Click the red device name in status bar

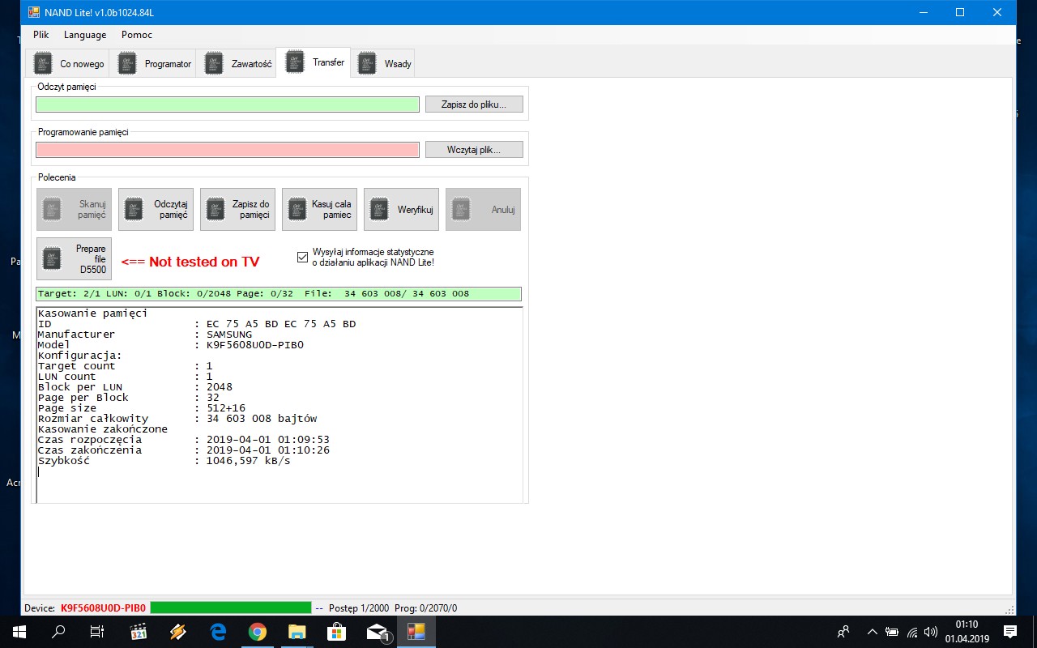coord(103,607)
